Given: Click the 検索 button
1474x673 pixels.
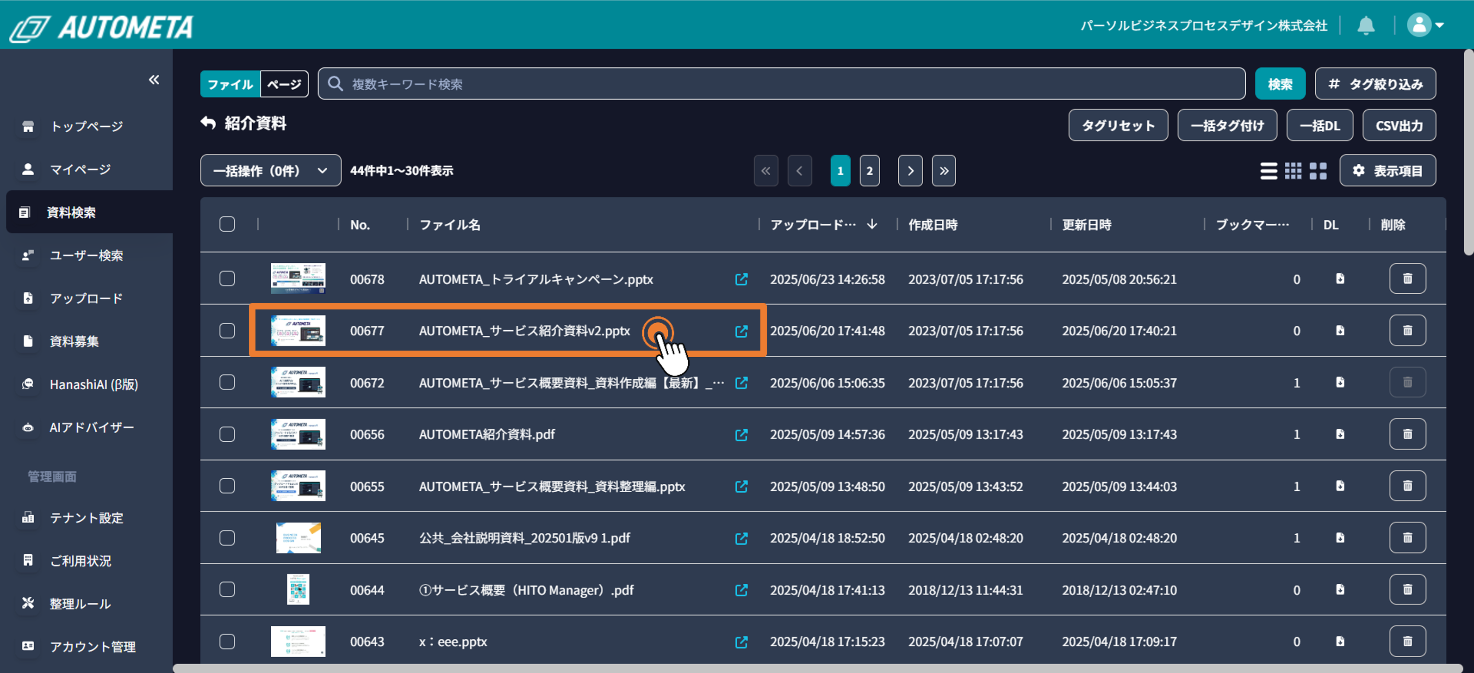Looking at the screenshot, I should [1280, 84].
